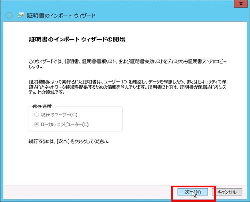Click the キャンセル button
Image resolution: width=250 pixels, height=202 pixels.
point(227,192)
